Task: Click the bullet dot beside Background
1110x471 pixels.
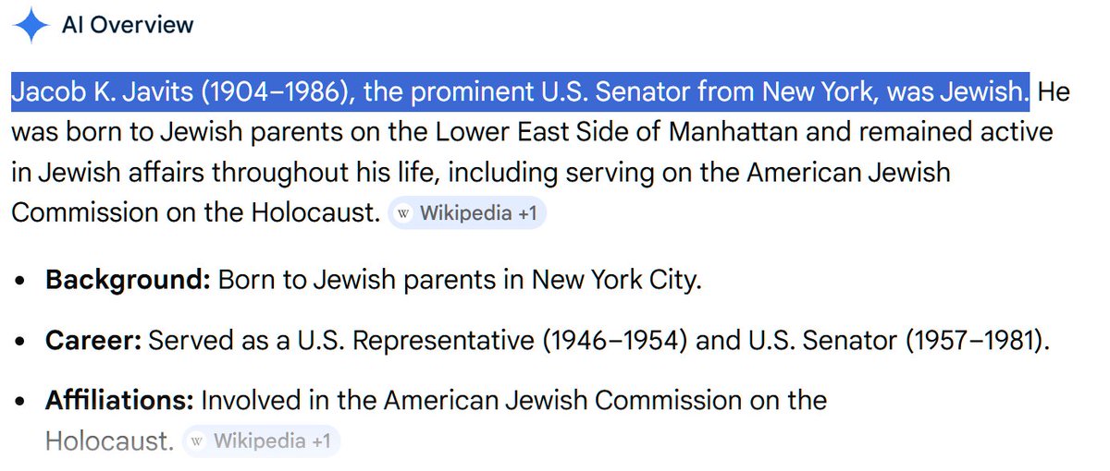Action: [20, 281]
